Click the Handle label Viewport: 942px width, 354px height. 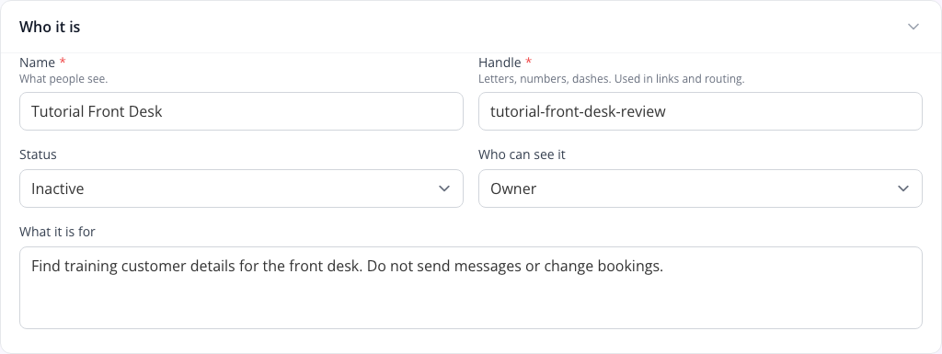[x=500, y=63]
